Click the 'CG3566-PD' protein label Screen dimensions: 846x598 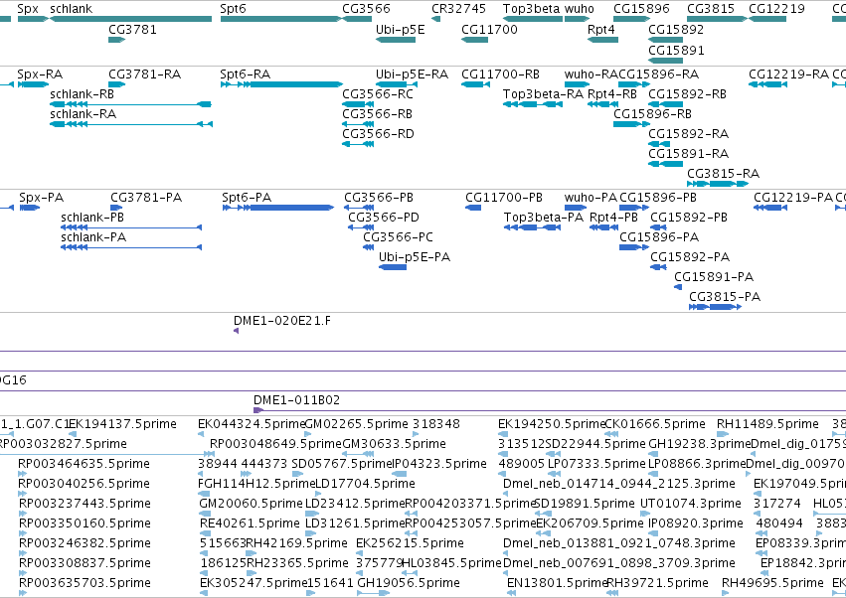pos(384,218)
